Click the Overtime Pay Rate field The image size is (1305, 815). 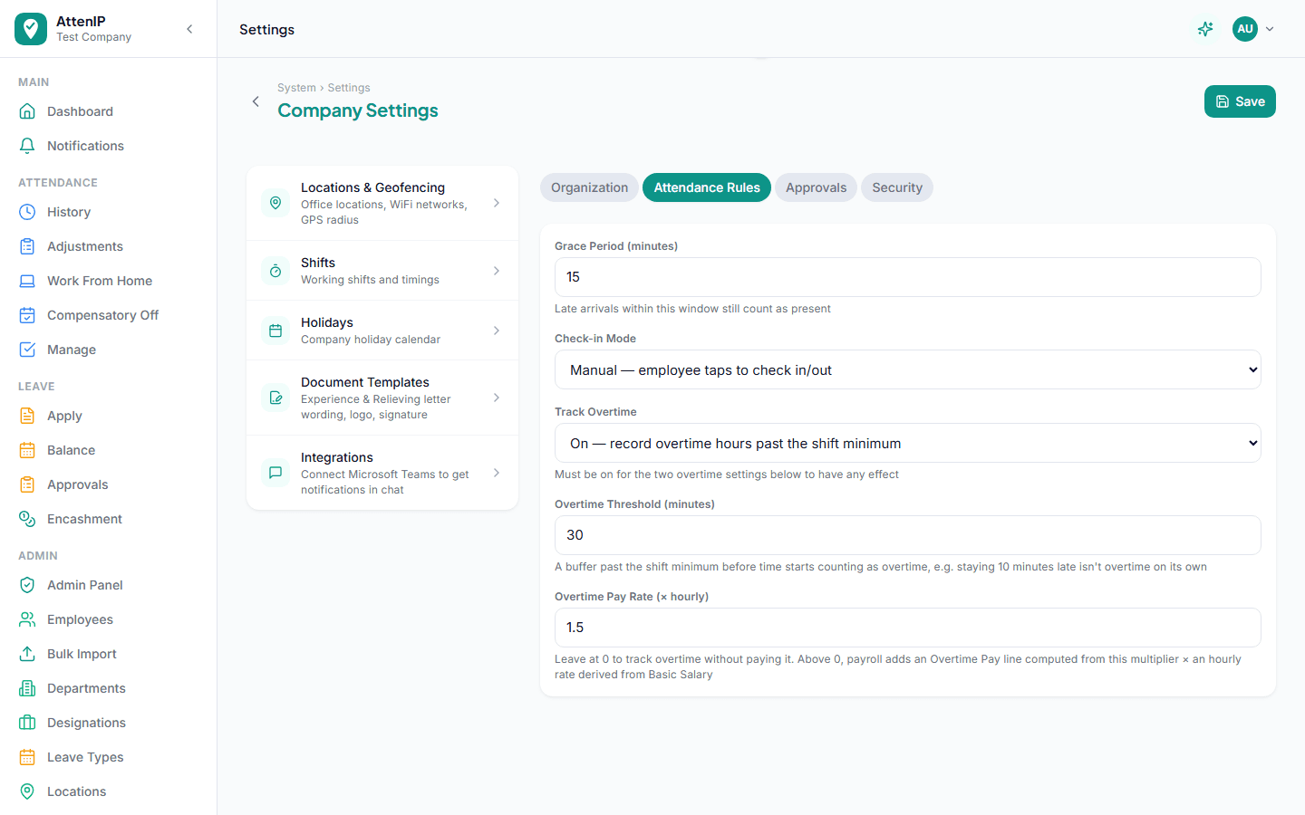(907, 628)
